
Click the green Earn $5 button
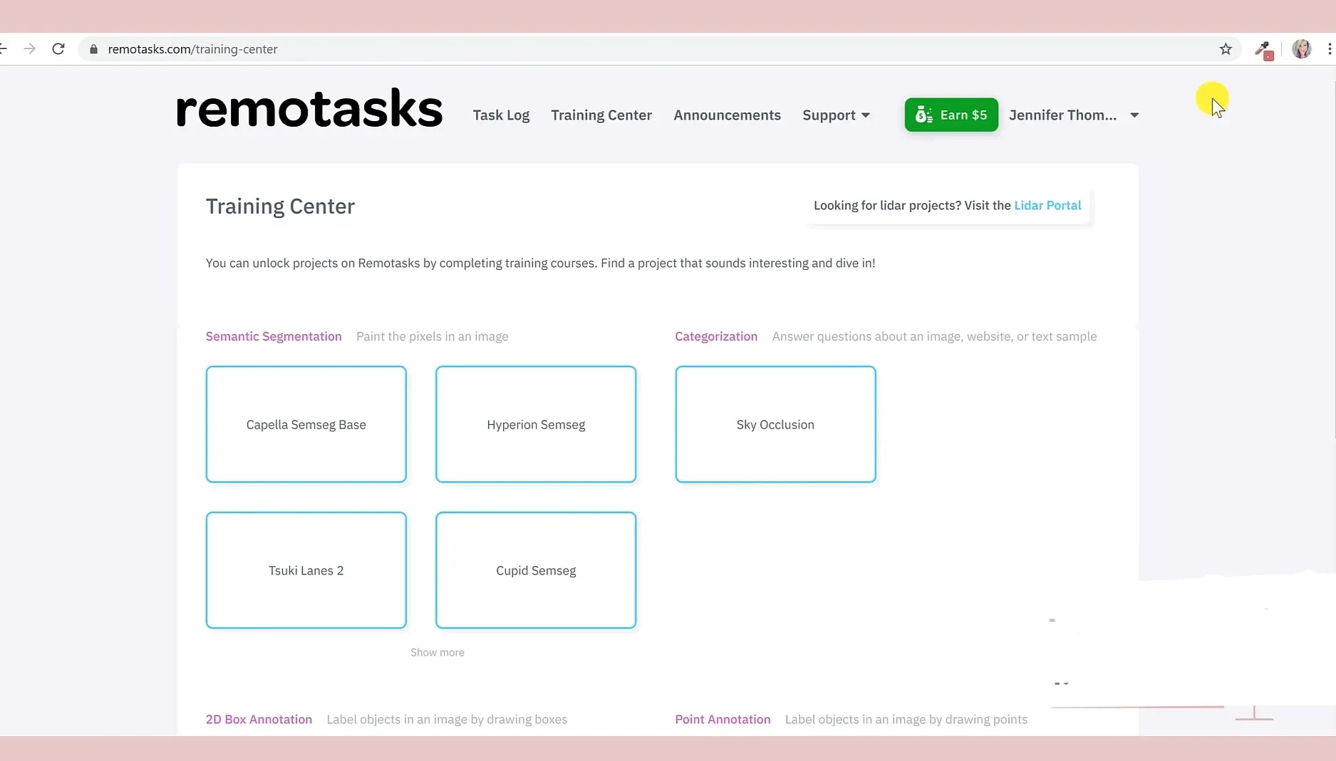click(x=951, y=115)
